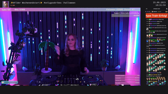The image size is (168, 94).
Task: Collapse chat using the arrow icon
Action: point(146,9)
